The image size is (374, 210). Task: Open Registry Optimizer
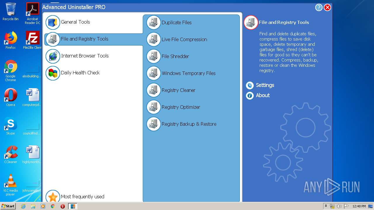tap(181, 107)
